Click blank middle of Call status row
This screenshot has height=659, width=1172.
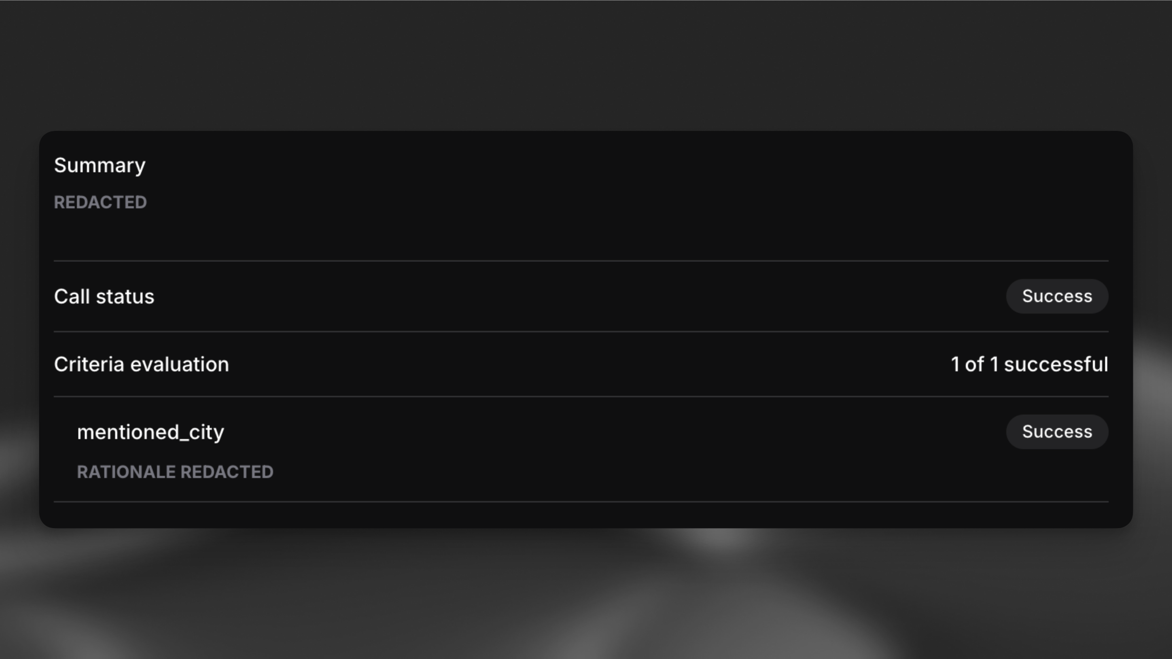pos(581,297)
